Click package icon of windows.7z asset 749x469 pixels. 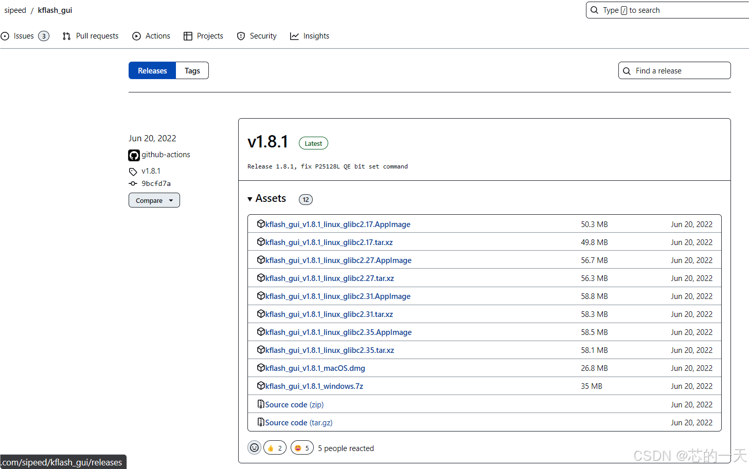(x=261, y=386)
